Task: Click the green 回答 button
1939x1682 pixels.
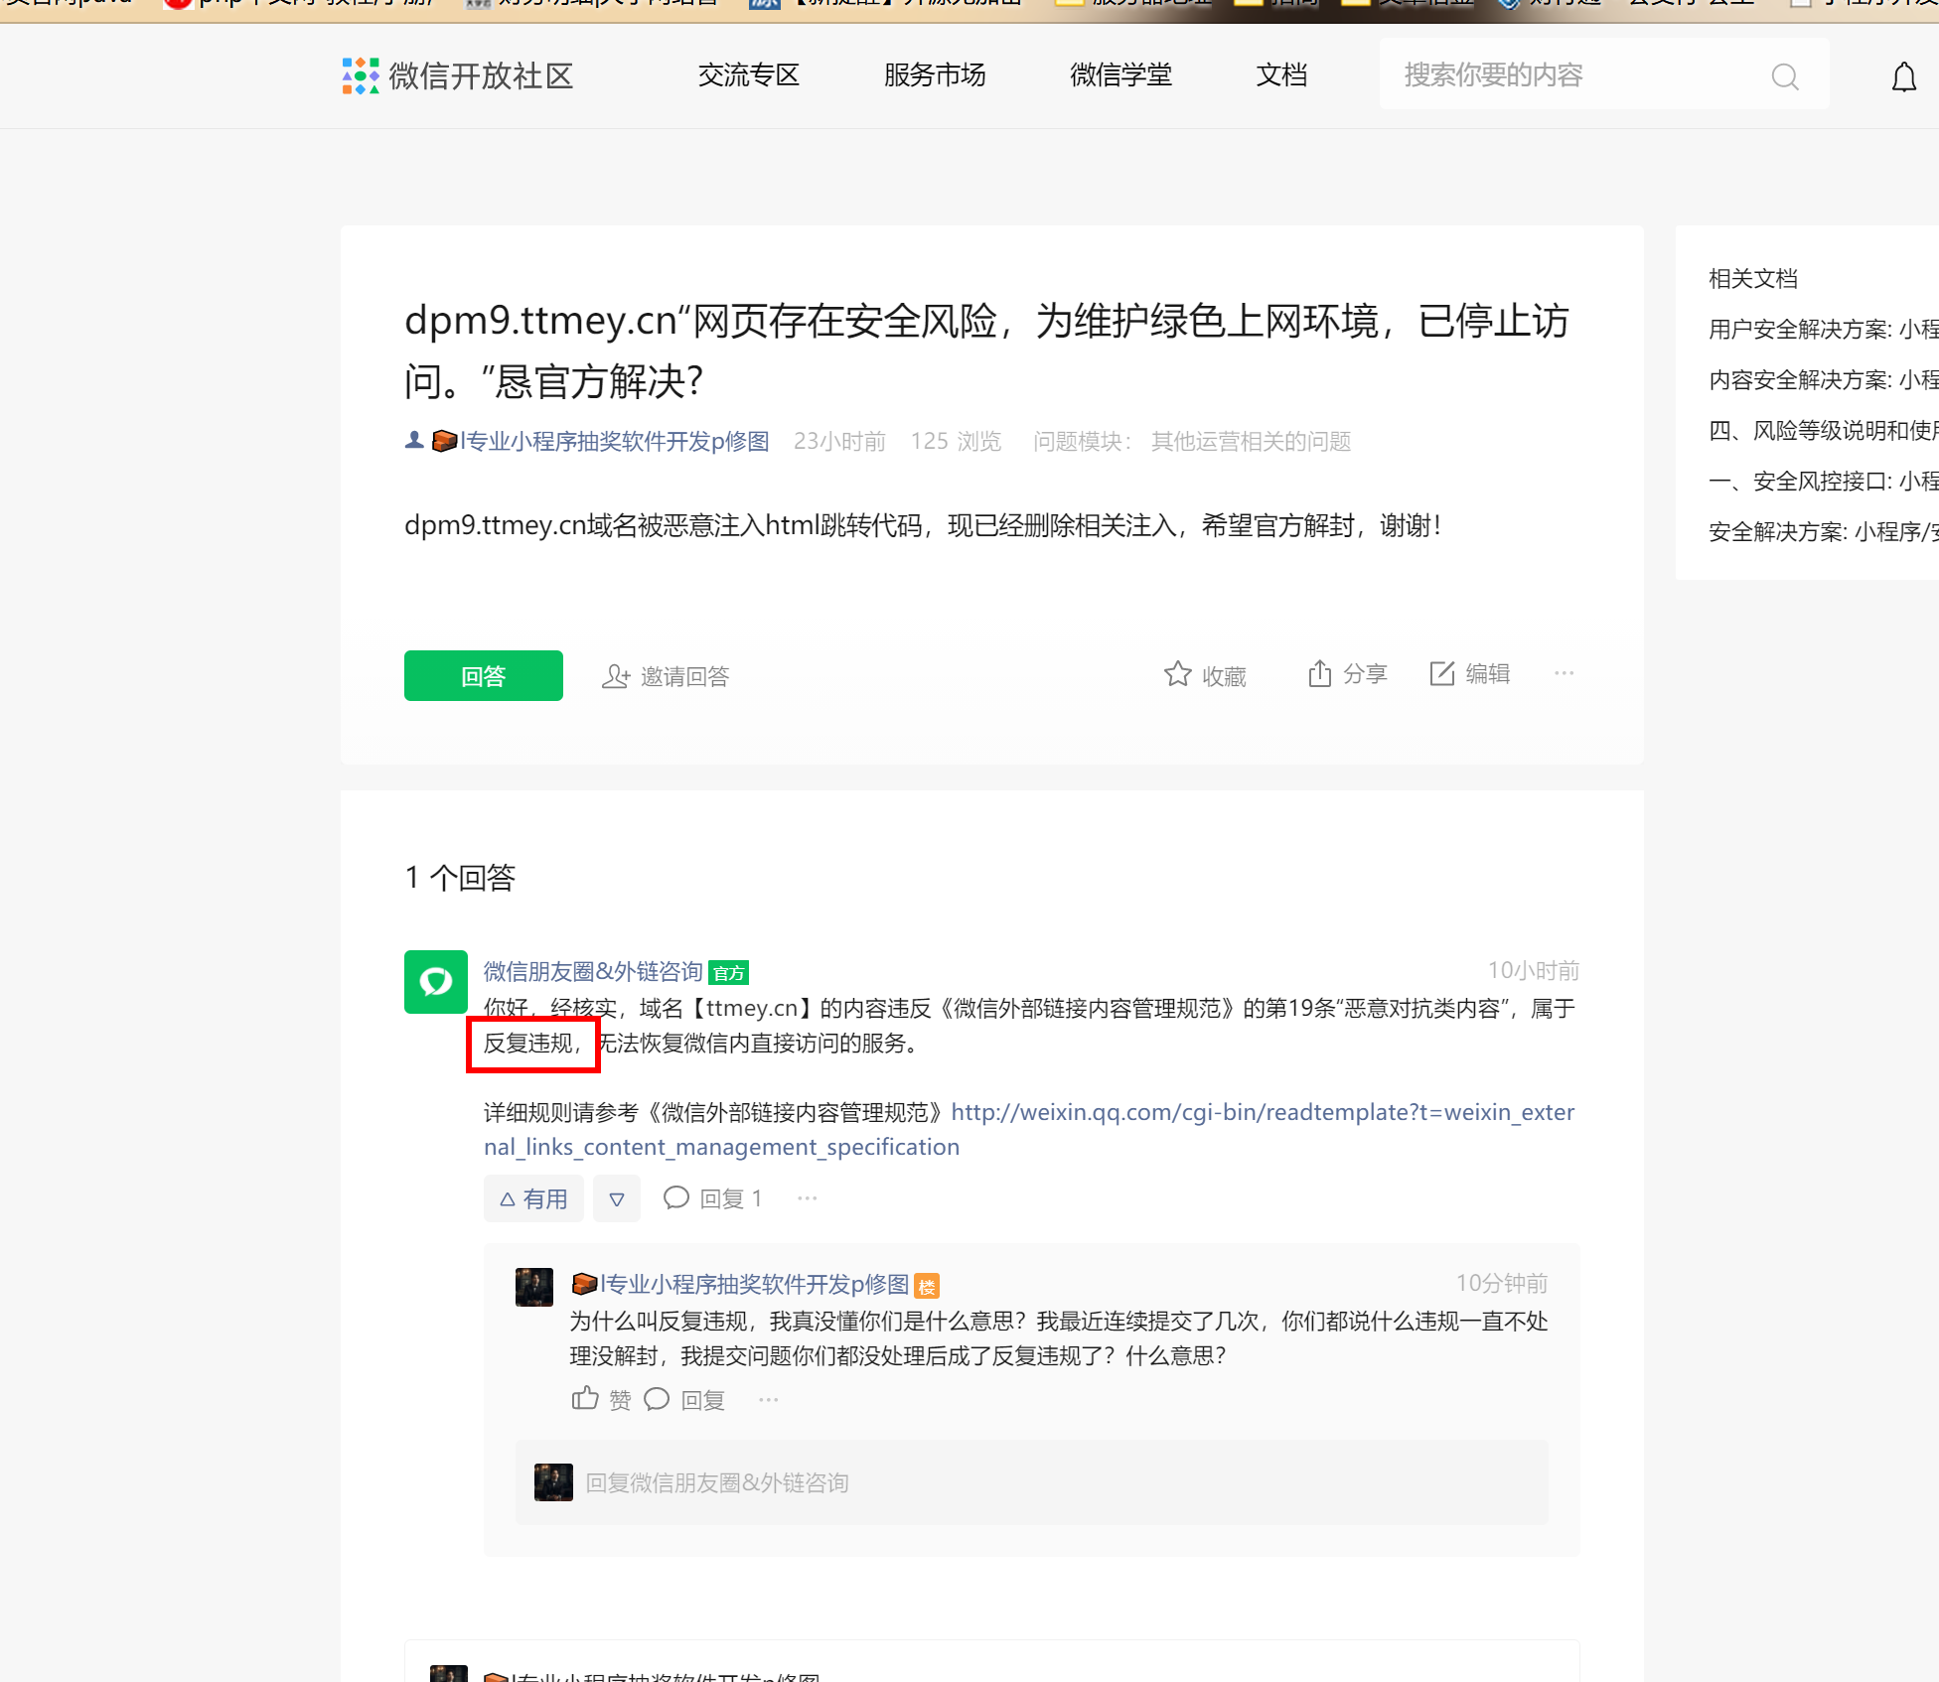Action: (x=483, y=676)
